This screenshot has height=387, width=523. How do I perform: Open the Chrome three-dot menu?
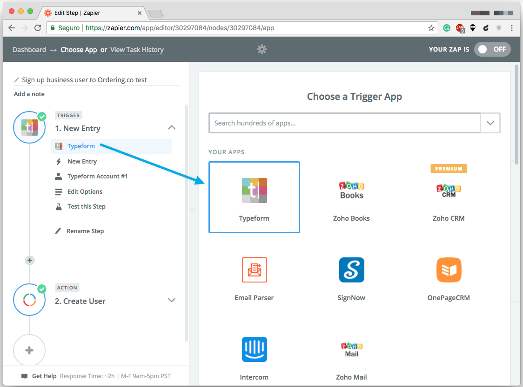point(512,28)
